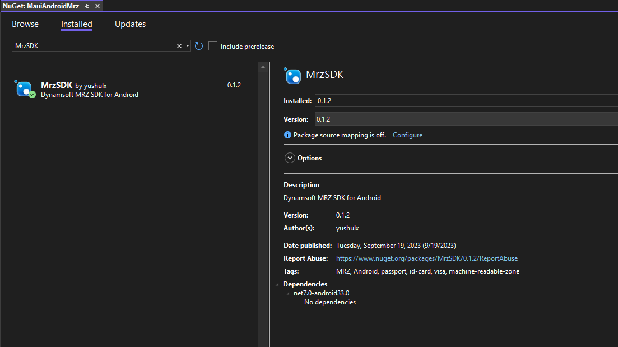Expand the Options section

pyautogui.click(x=290, y=158)
